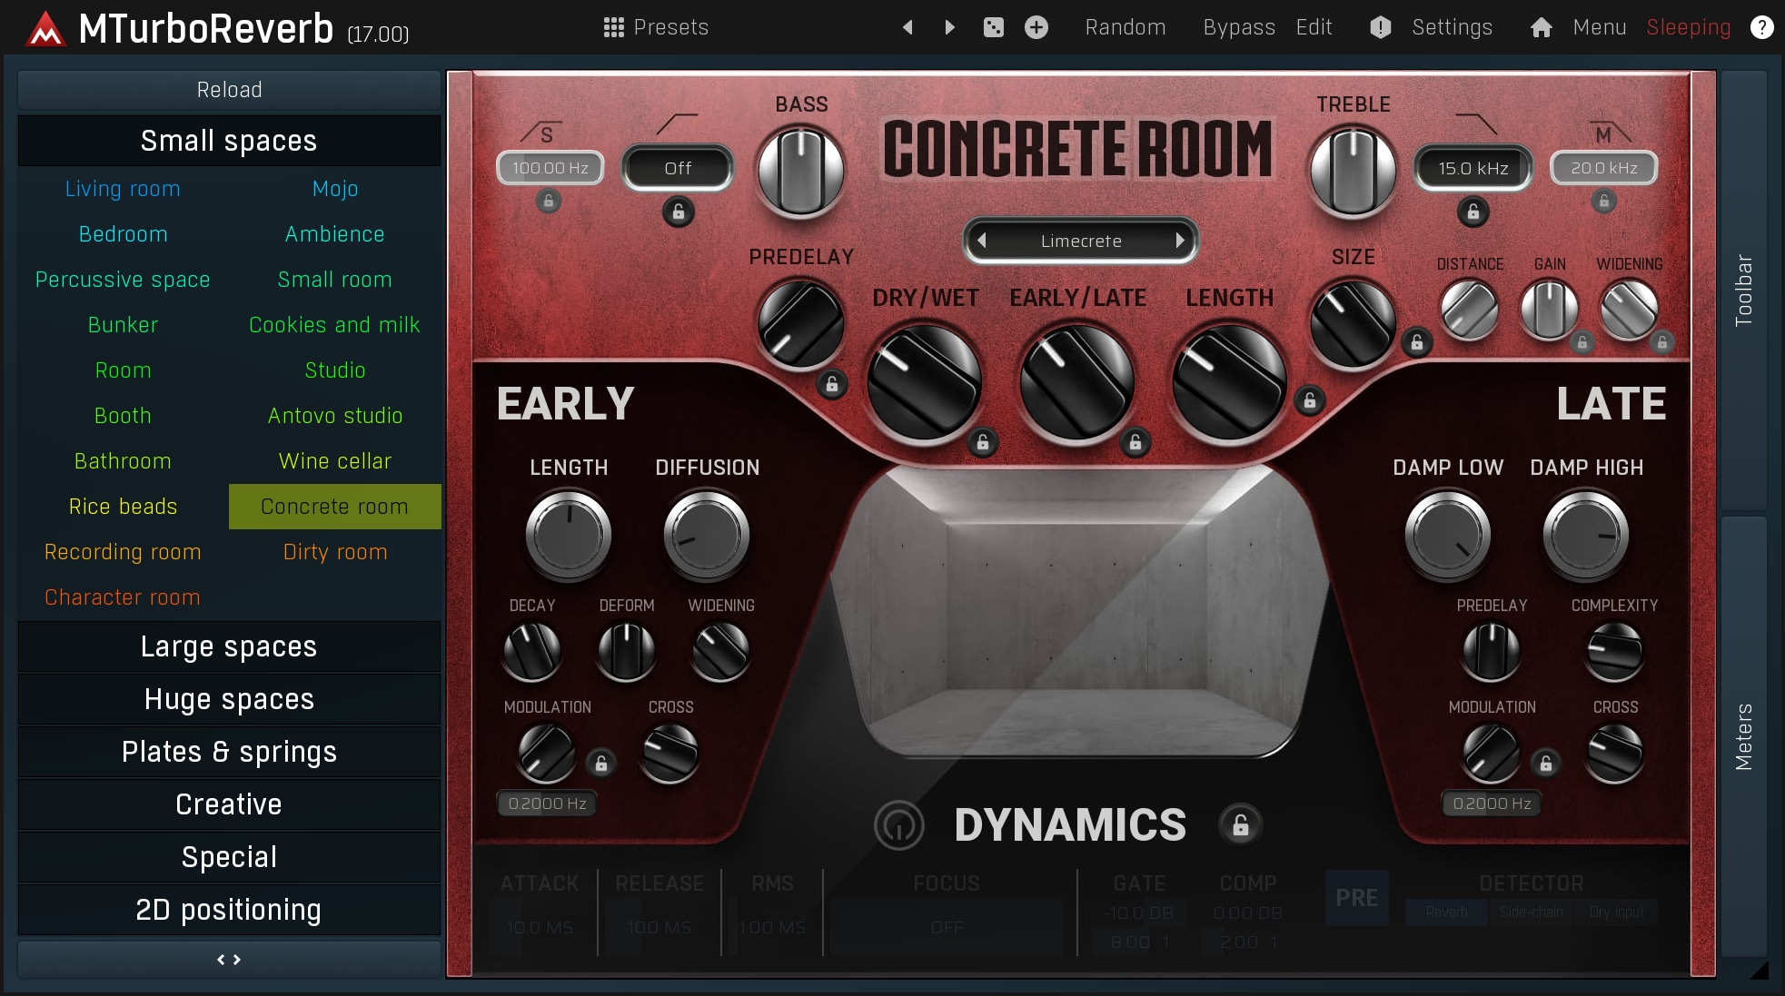Open the Settings menu
The image size is (1785, 996).
tap(1451, 27)
